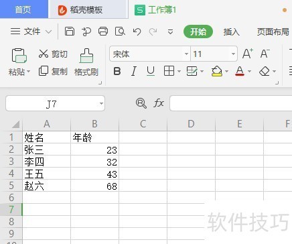Click the Save icon in quick toolbar
Screen dimensions: 292x244
click(70, 32)
